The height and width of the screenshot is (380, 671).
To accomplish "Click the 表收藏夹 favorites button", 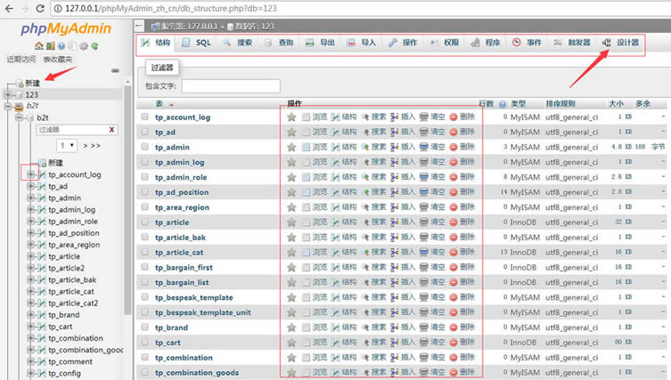I will [57, 60].
